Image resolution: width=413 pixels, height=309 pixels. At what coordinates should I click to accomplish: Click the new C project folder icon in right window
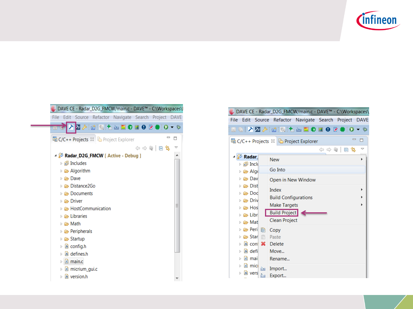point(274,130)
